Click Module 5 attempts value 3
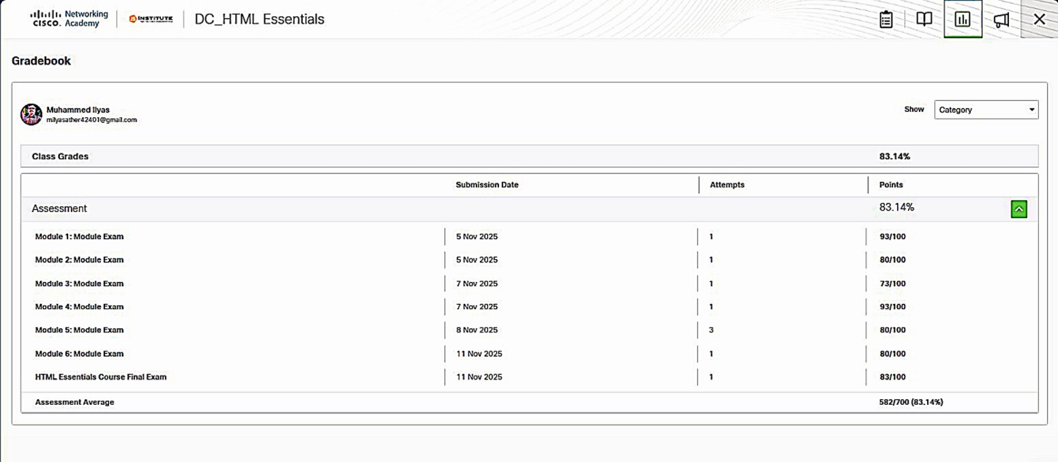Screen dimensions: 1058x462 coord(711,330)
